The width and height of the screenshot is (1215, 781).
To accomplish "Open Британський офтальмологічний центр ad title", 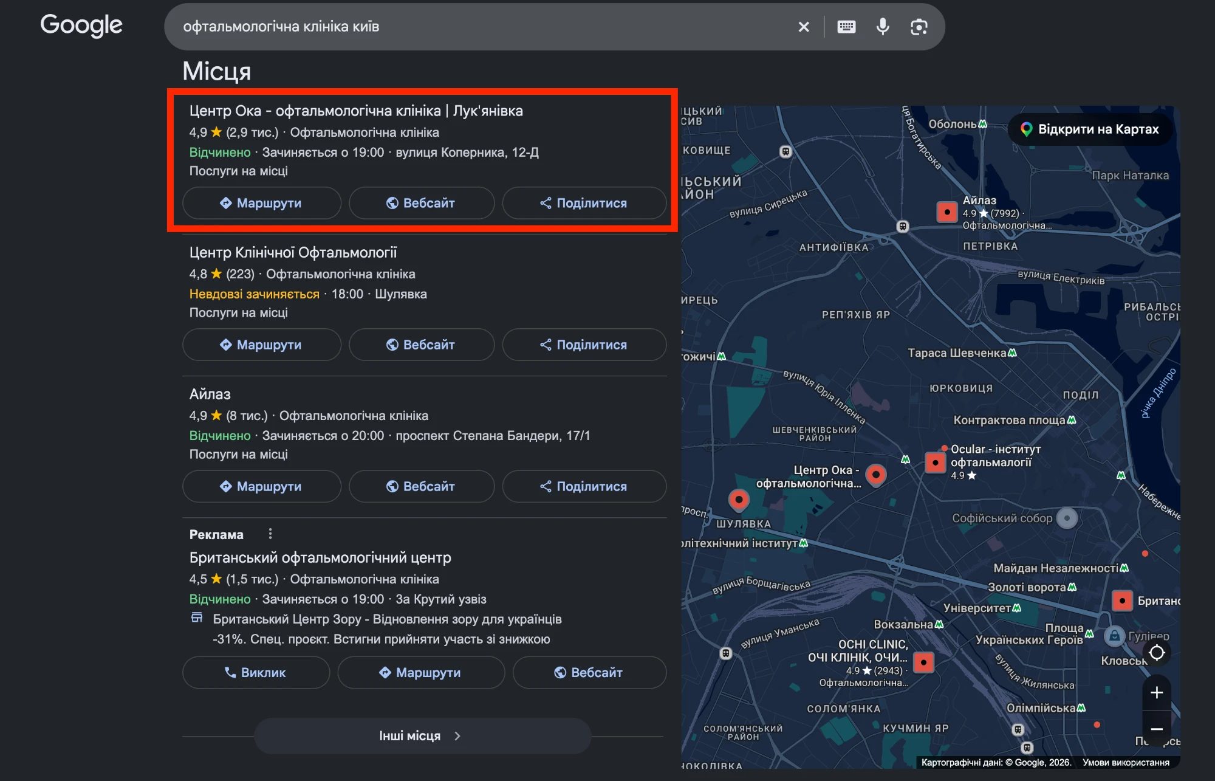I will [320, 557].
